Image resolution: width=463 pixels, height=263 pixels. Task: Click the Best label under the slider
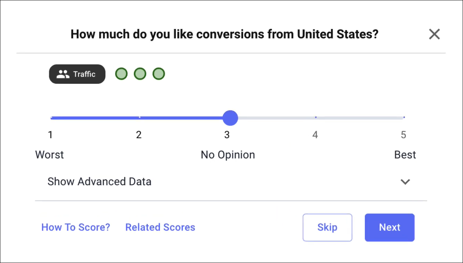(405, 155)
